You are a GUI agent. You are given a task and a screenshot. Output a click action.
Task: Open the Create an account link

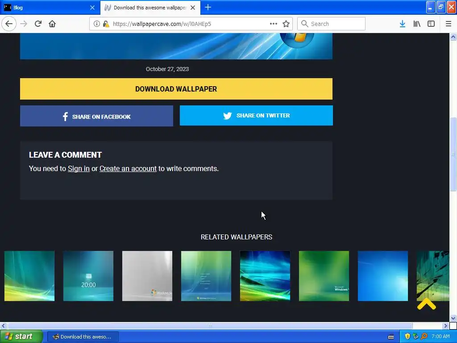pyautogui.click(x=128, y=168)
